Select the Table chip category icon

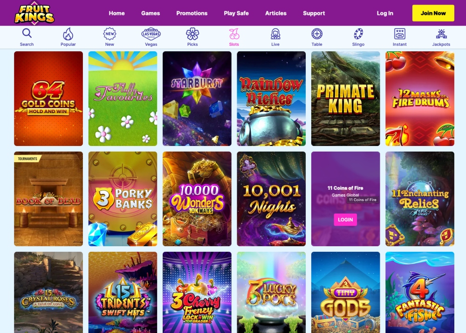[x=317, y=34]
